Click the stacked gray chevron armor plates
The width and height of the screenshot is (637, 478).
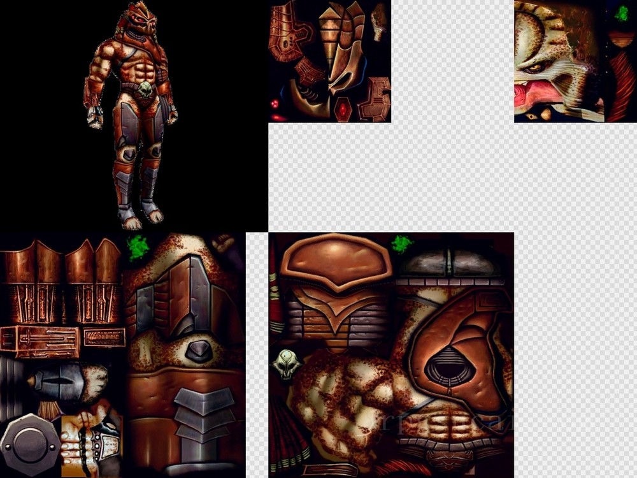coord(196,414)
